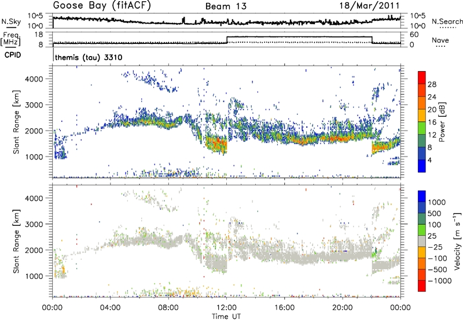
Task: Click the '16:00' time axis tick
Action: (284, 308)
